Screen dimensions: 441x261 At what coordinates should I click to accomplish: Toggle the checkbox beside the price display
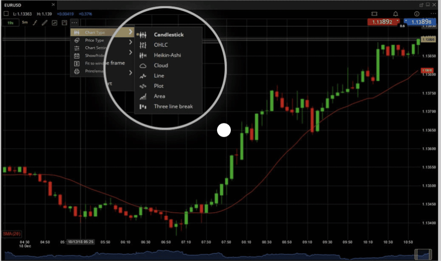pyautogui.click(x=6, y=13)
